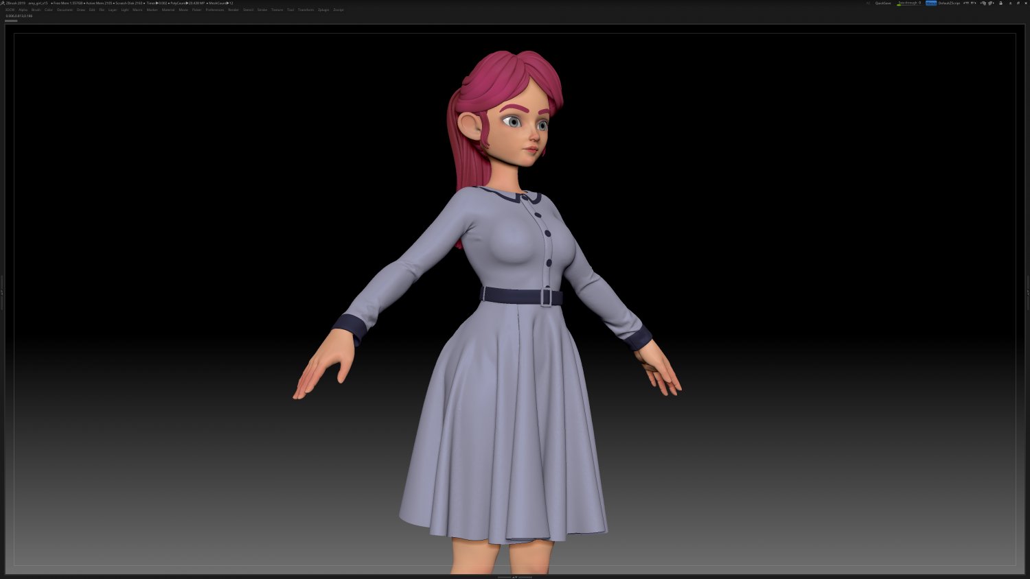Click the right-arrow show tray icon
This screenshot has width=1030, height=579.
(974, 3)
